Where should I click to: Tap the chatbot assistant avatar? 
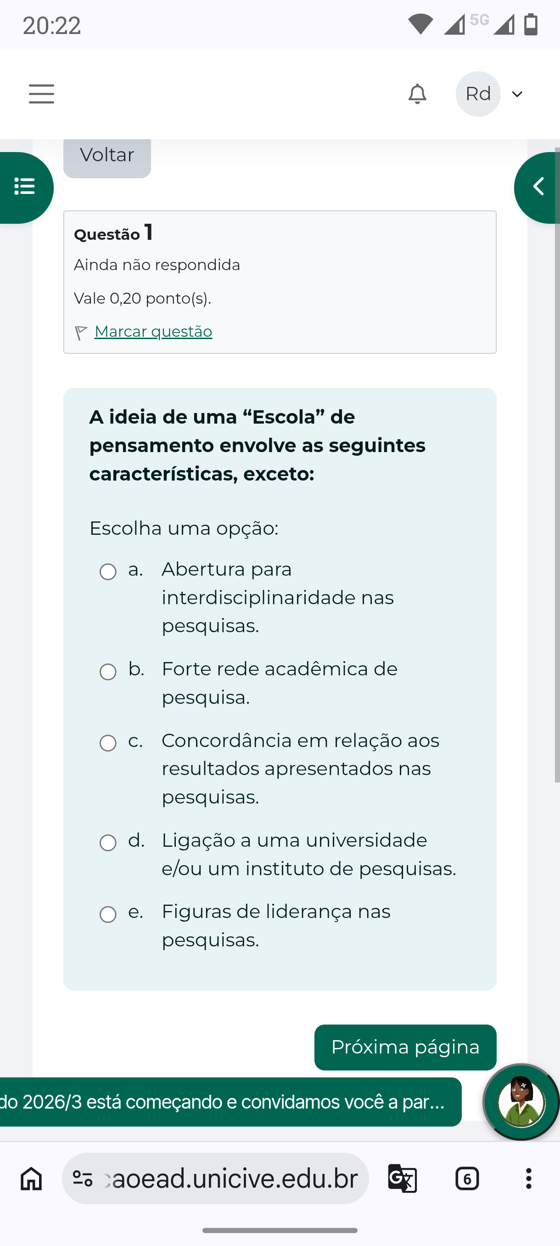(521, 1101)
